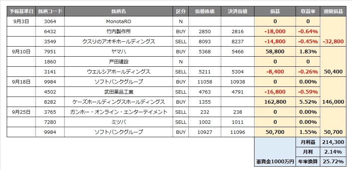
Task: Select the 決済指値 column header
Action: 238,12
